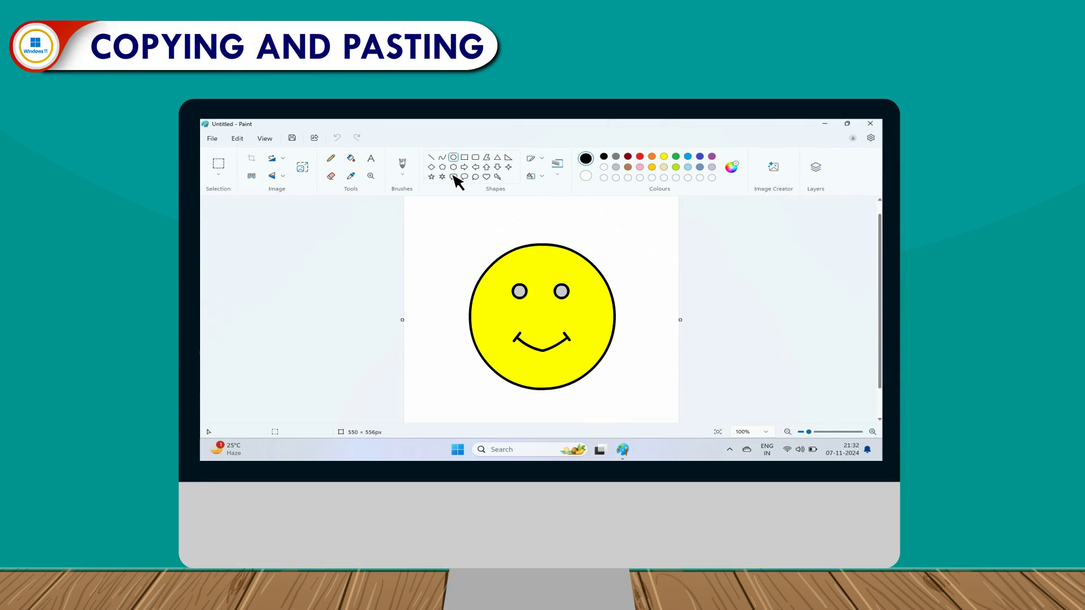Screen dimensions: 1085x610
Task: Pick the red colour swatch
Action: pos(640,156)
